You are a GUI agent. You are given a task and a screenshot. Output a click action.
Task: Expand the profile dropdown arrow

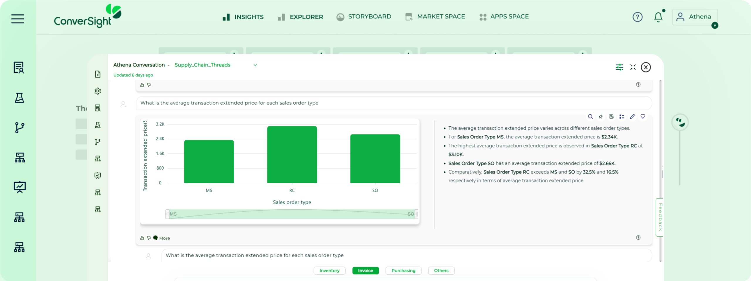point(715,25)
